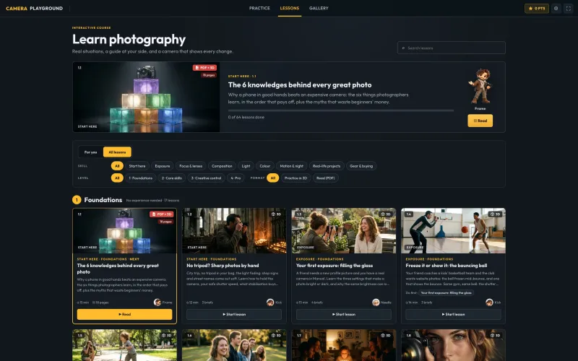Viewport: 578px width, 361px height.
Task: Filter level by 2 · Core skills
Action: (172, 178)
